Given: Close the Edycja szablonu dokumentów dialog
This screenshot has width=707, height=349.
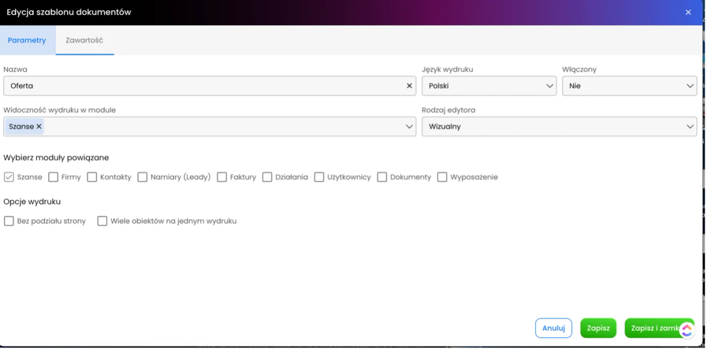Looking at the screenshot, I should click(688, 12).
